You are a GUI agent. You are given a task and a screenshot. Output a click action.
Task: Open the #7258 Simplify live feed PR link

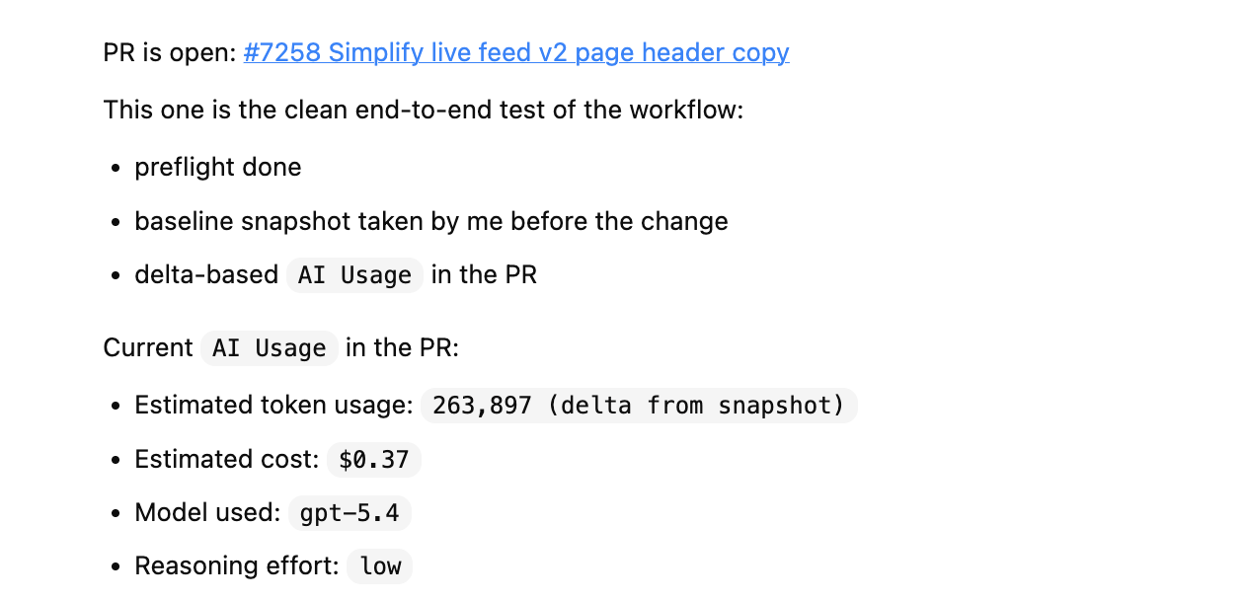pos(516,52)
